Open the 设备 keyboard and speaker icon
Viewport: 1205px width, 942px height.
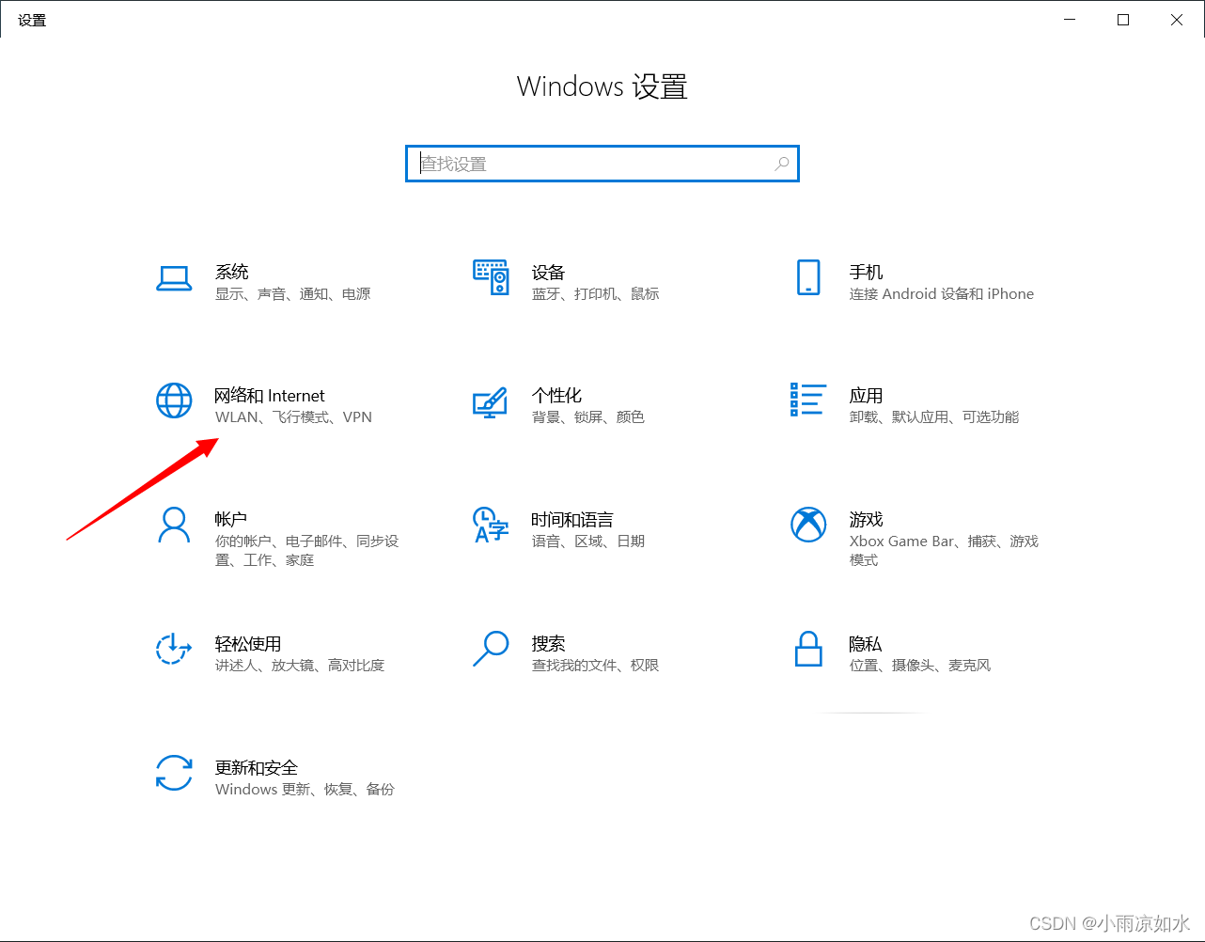[x=491, y=277]
